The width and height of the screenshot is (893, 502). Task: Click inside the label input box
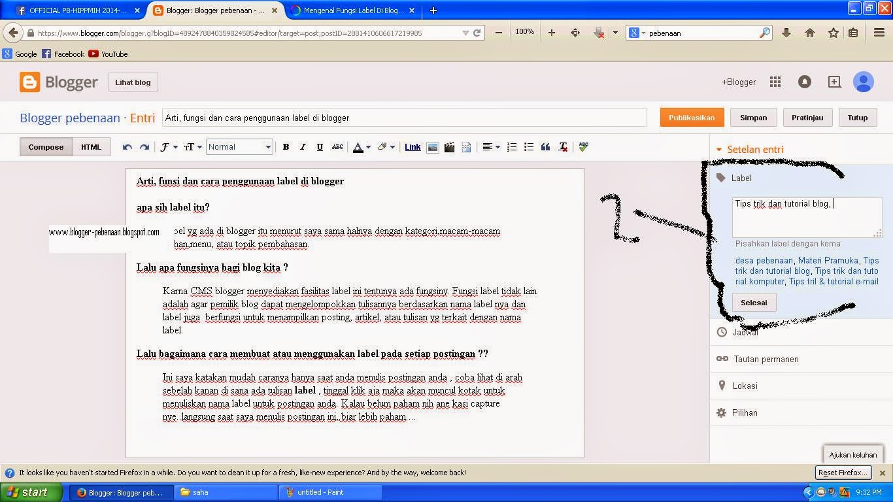point(807,217)
